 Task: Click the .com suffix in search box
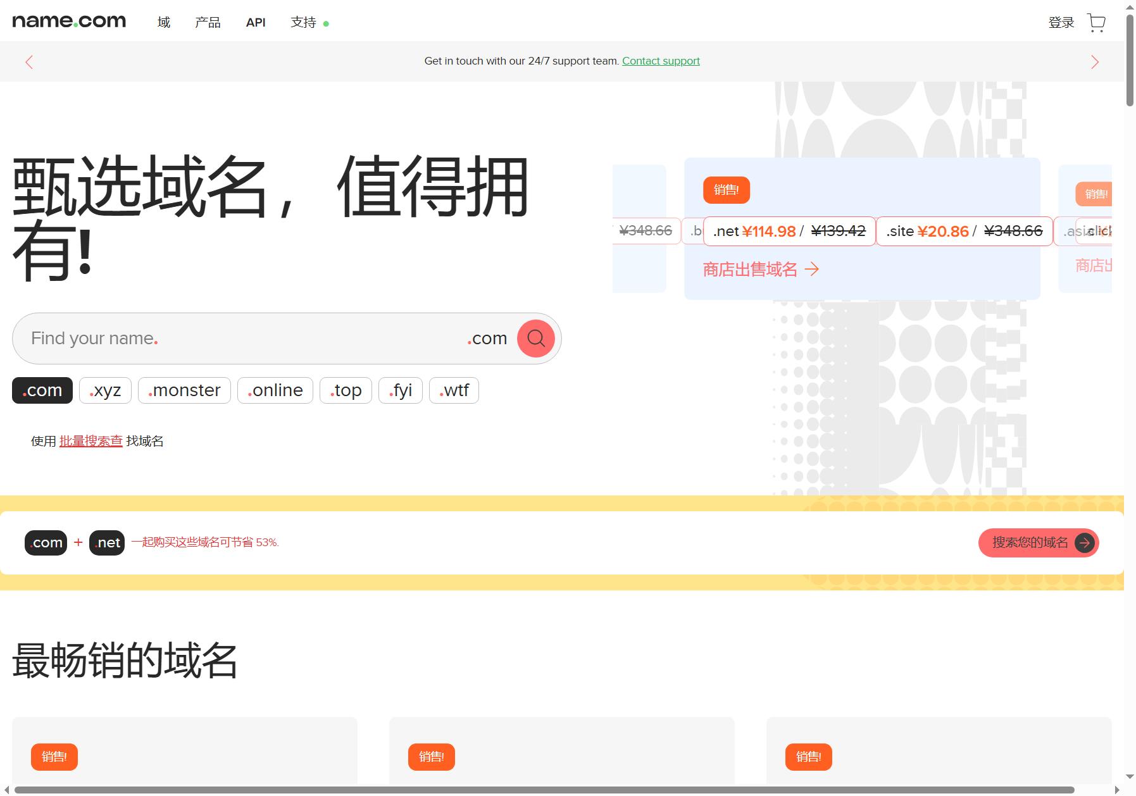click(487, 339)
